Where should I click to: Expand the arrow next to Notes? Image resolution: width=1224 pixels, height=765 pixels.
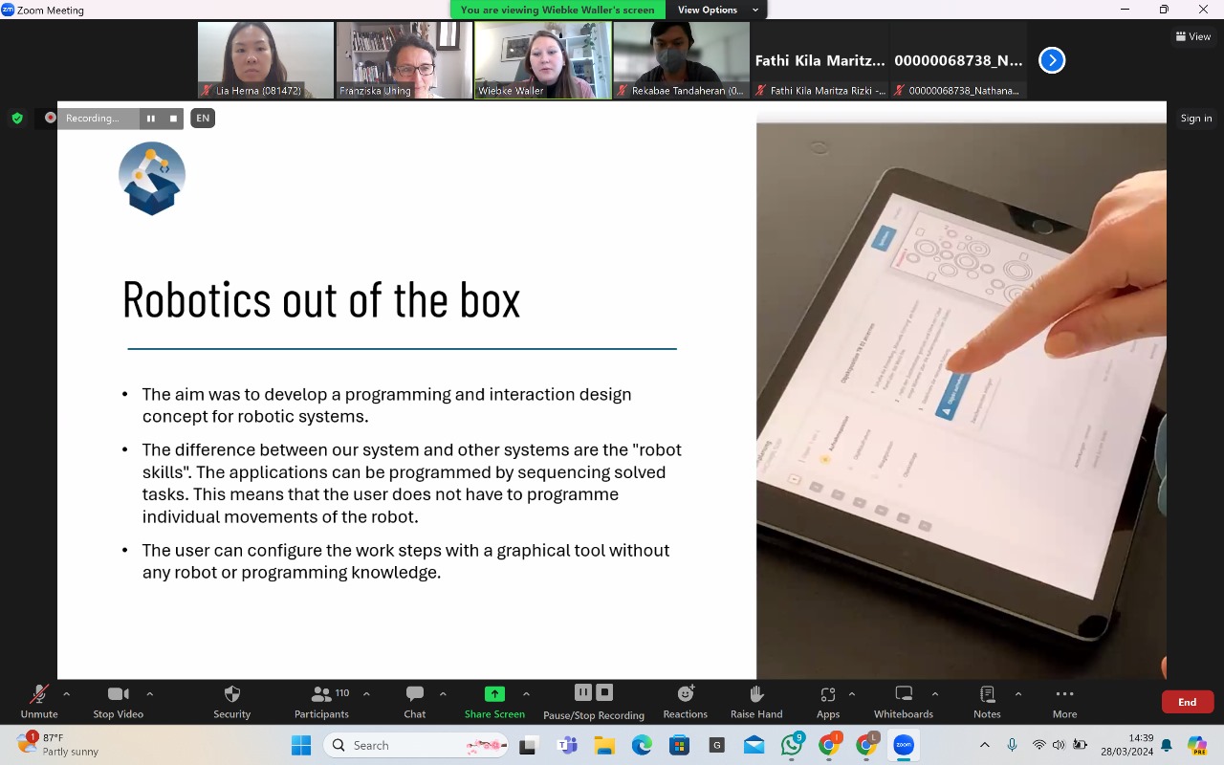pyautogui.click(x=1018, y=693)
